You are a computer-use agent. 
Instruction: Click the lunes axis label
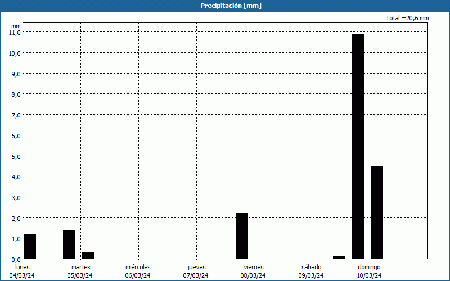click(22, 267)
